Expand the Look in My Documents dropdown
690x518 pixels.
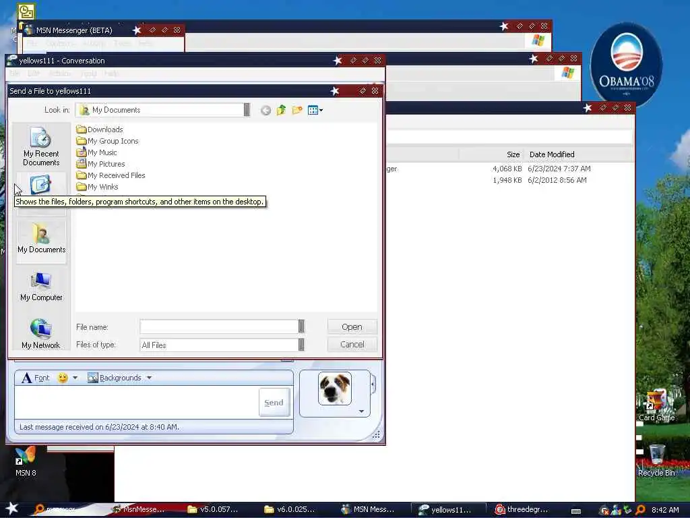click(x=247, y=110)
